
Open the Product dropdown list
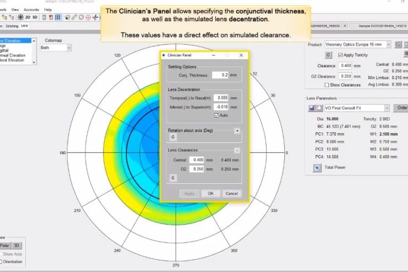388,45
